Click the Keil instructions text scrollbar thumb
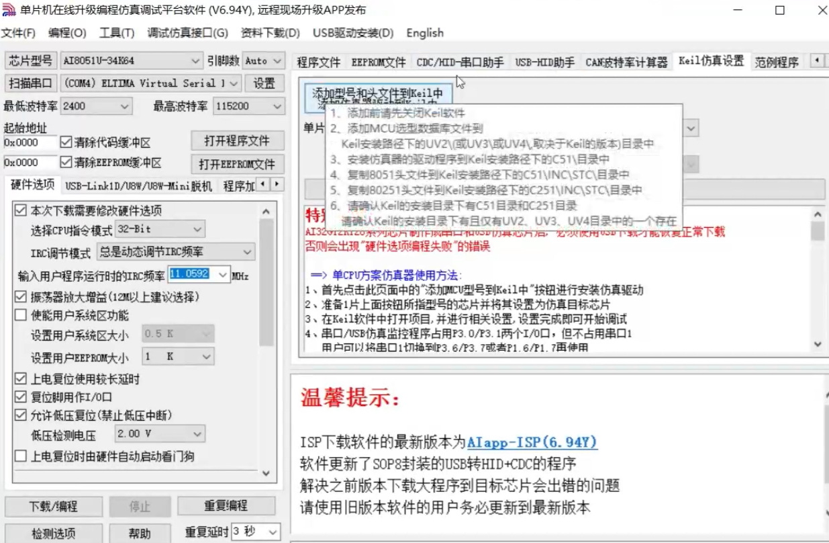Viewport: 829px width, 543px height. 818,231
